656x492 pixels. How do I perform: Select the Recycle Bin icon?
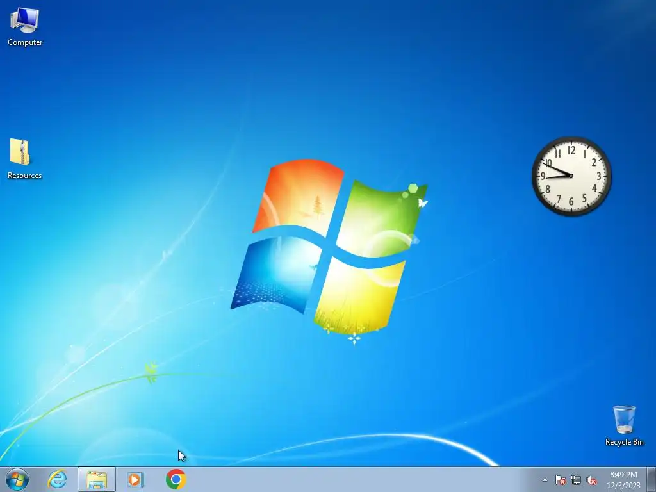tap(624, 425)
